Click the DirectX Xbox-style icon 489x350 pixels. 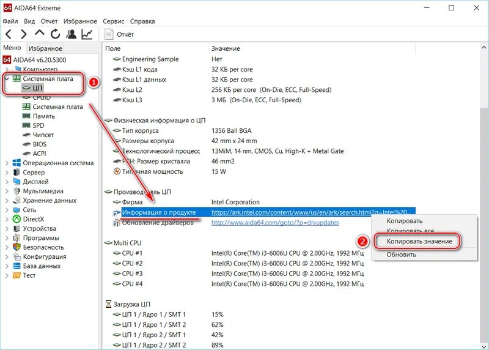coord(17,219)
